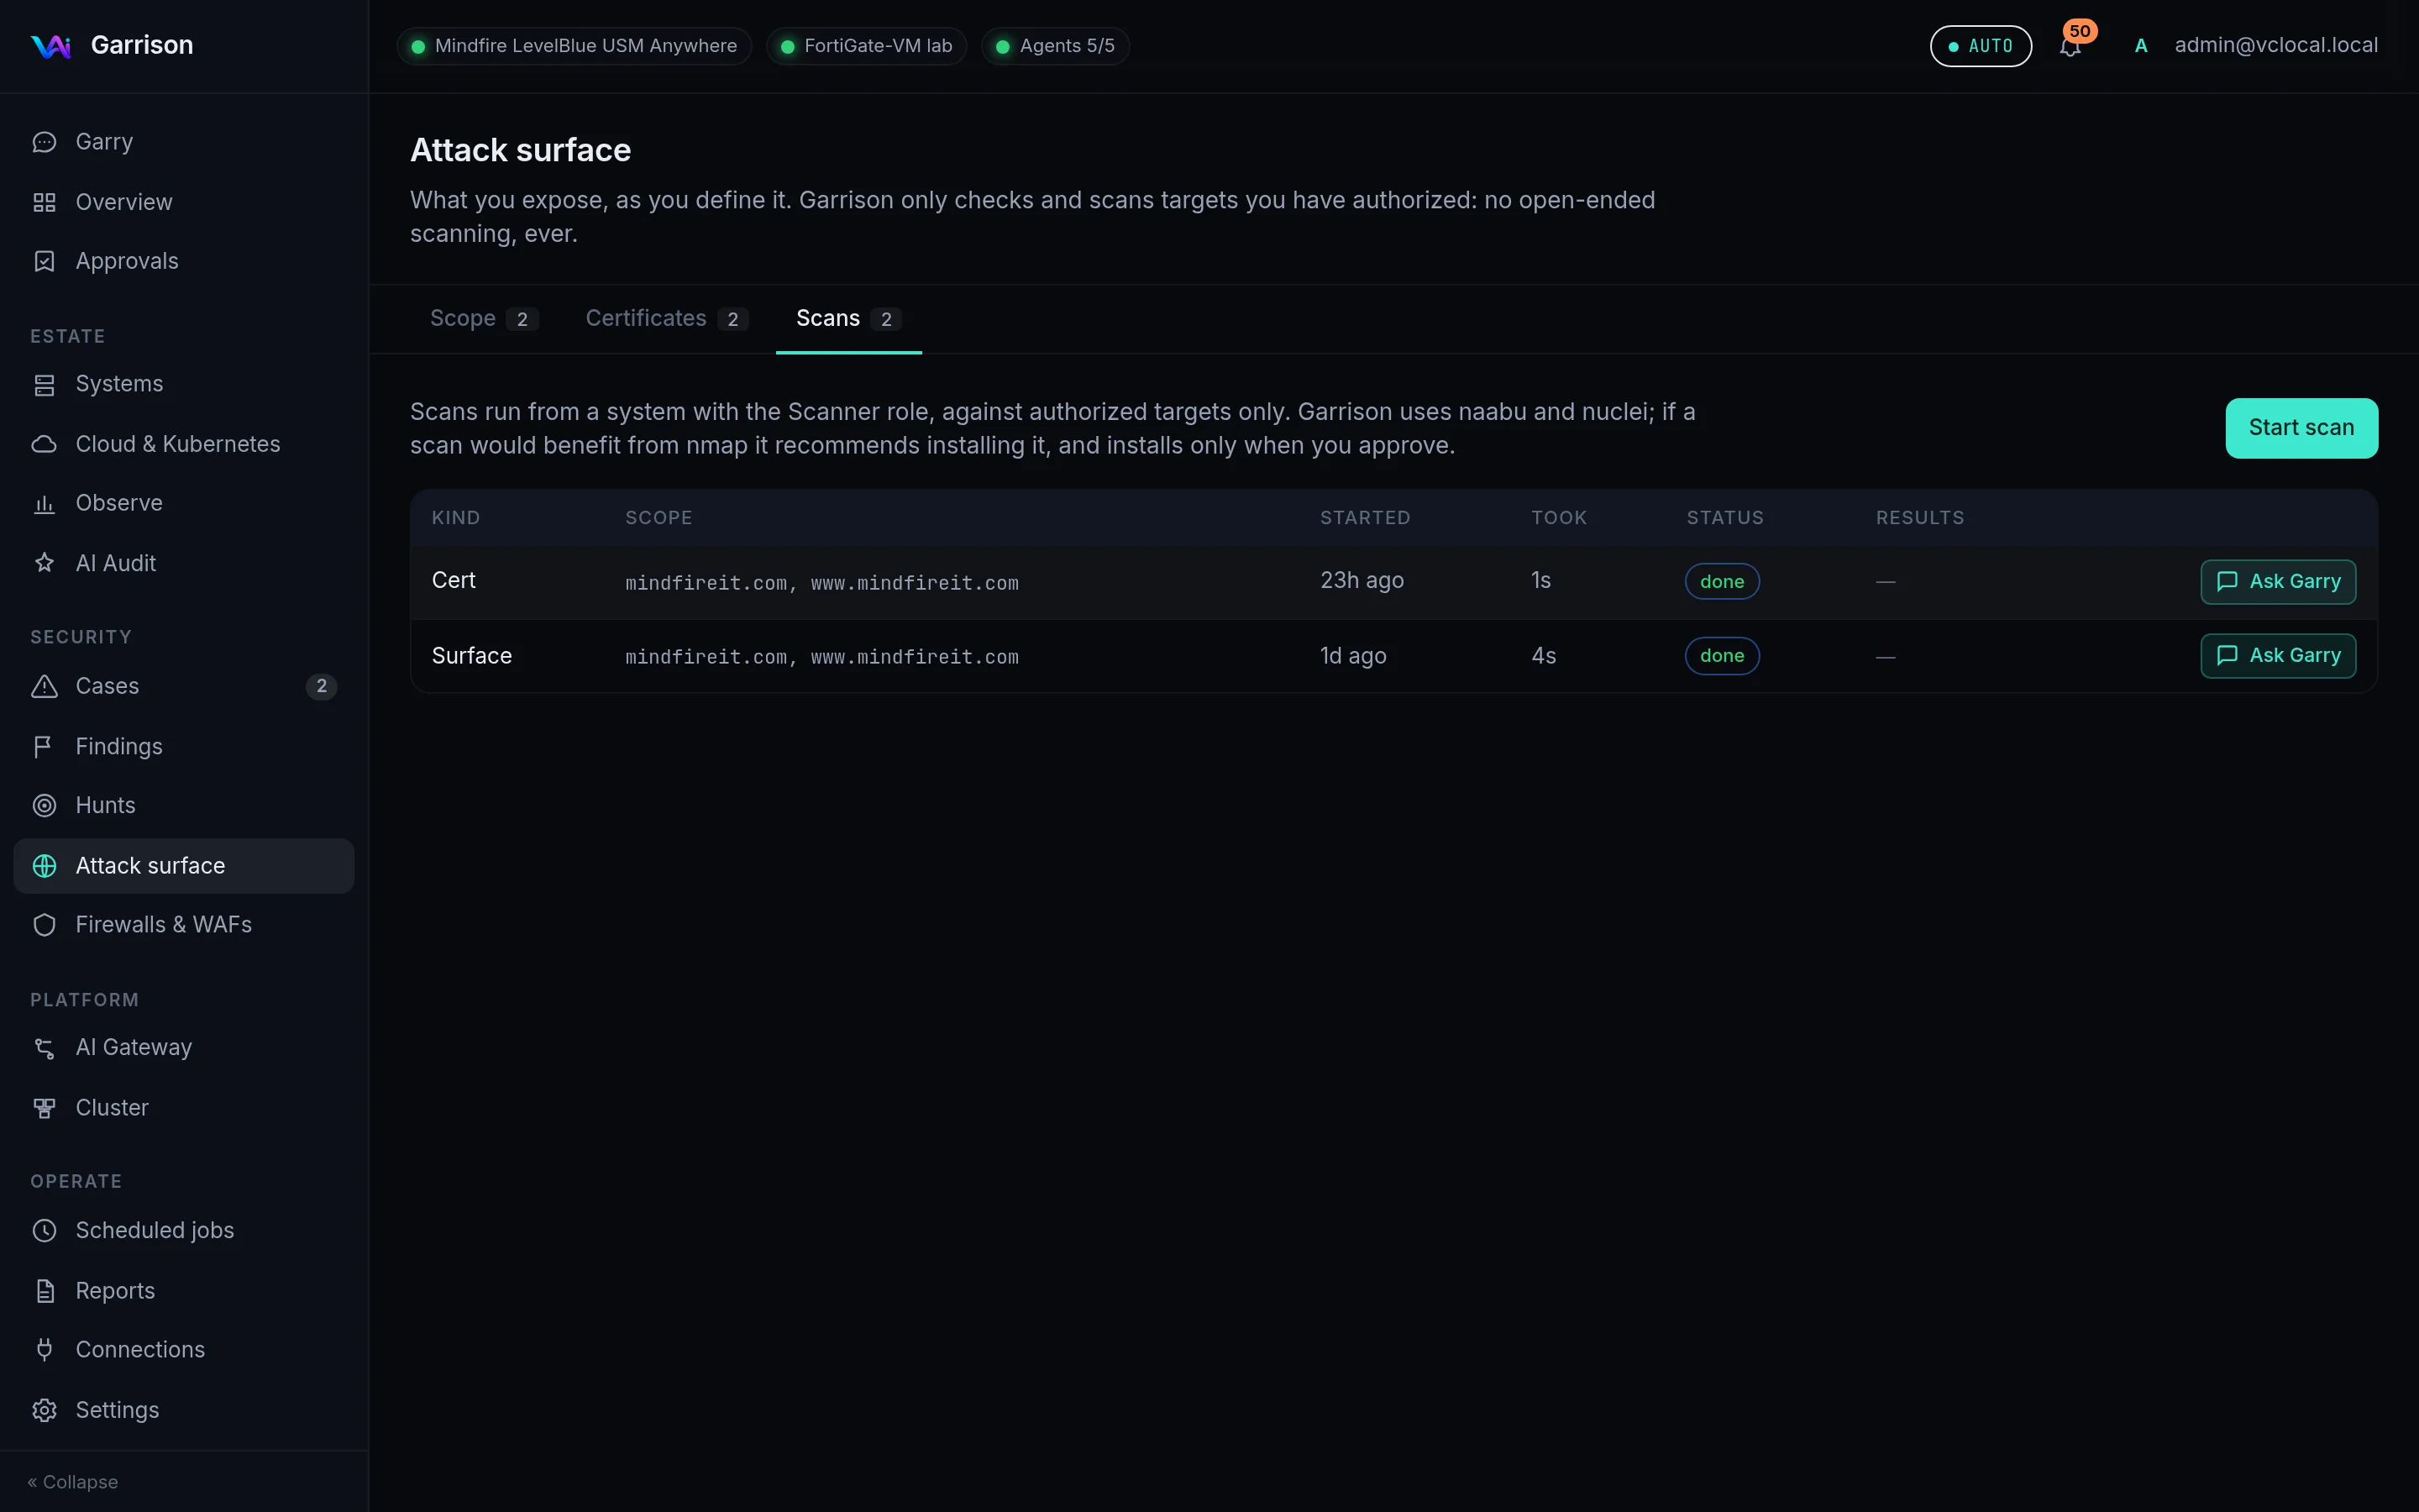Ask Garry about the Surface scan
Image resolution: width=2419 pixels, height=1512 pixels.
(x=2278, y=656)
